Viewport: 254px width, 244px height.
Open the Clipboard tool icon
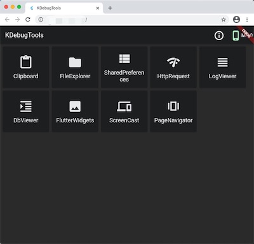[x=26, y=62]
